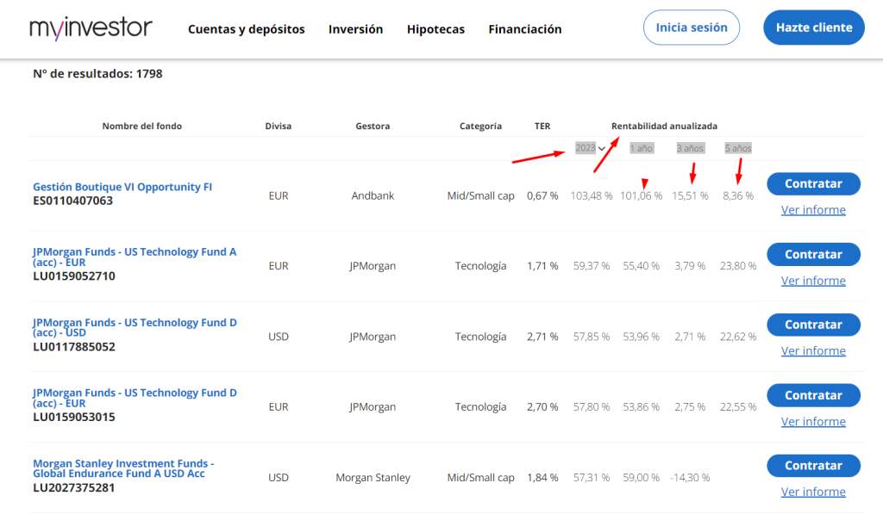Click the 1,84 % TER value
883x514 pixels.
pyautogui.click(x=542, y=478)
